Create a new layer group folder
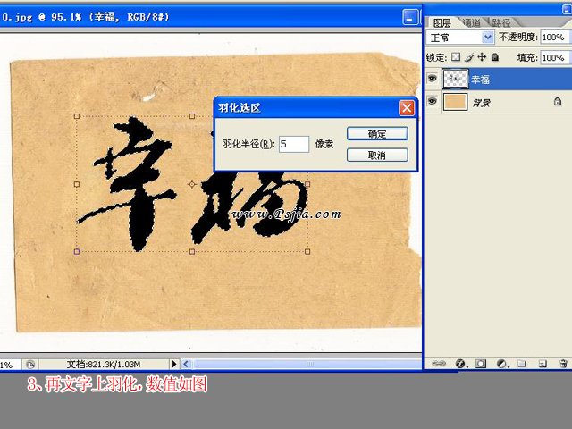 522,364
